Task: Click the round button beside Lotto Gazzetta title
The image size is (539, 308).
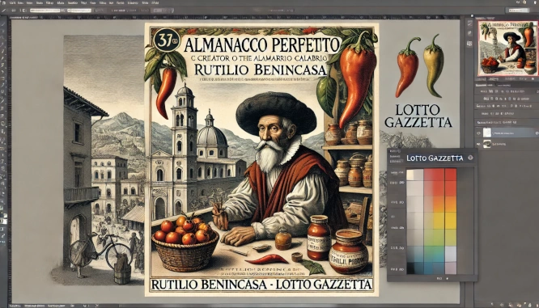Action: pos(470,158)
